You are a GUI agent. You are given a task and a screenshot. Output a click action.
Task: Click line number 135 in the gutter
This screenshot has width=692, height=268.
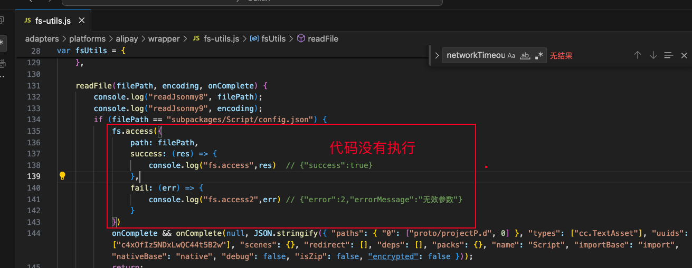[34, 131]
